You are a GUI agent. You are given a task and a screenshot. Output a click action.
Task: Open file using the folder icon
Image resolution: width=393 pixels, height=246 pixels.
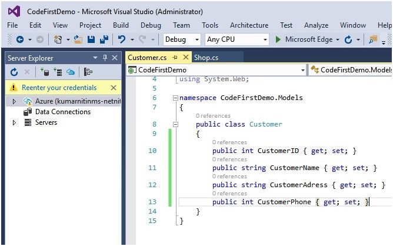coord(78,39)
